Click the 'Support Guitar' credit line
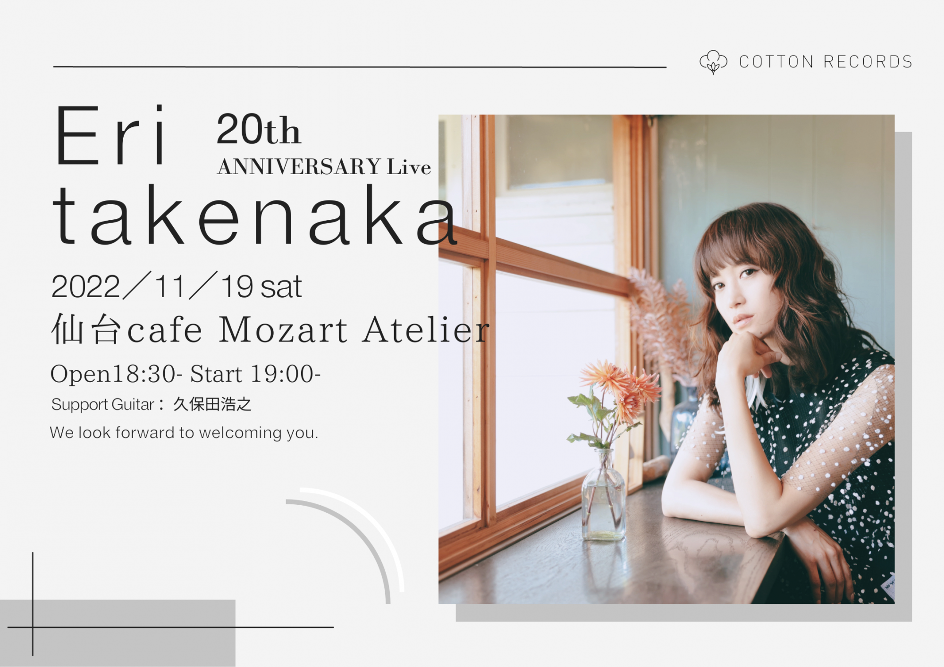 pyautogui.click(x=151, y=404)
